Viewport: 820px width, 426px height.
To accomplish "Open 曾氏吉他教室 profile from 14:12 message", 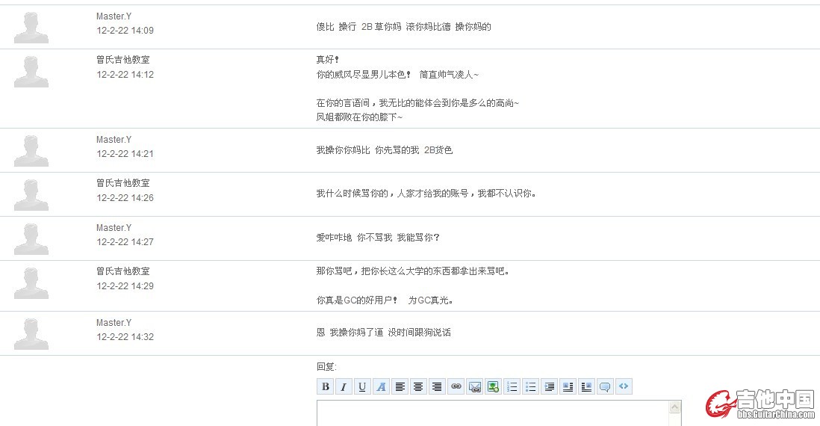I will click(123, 60).
